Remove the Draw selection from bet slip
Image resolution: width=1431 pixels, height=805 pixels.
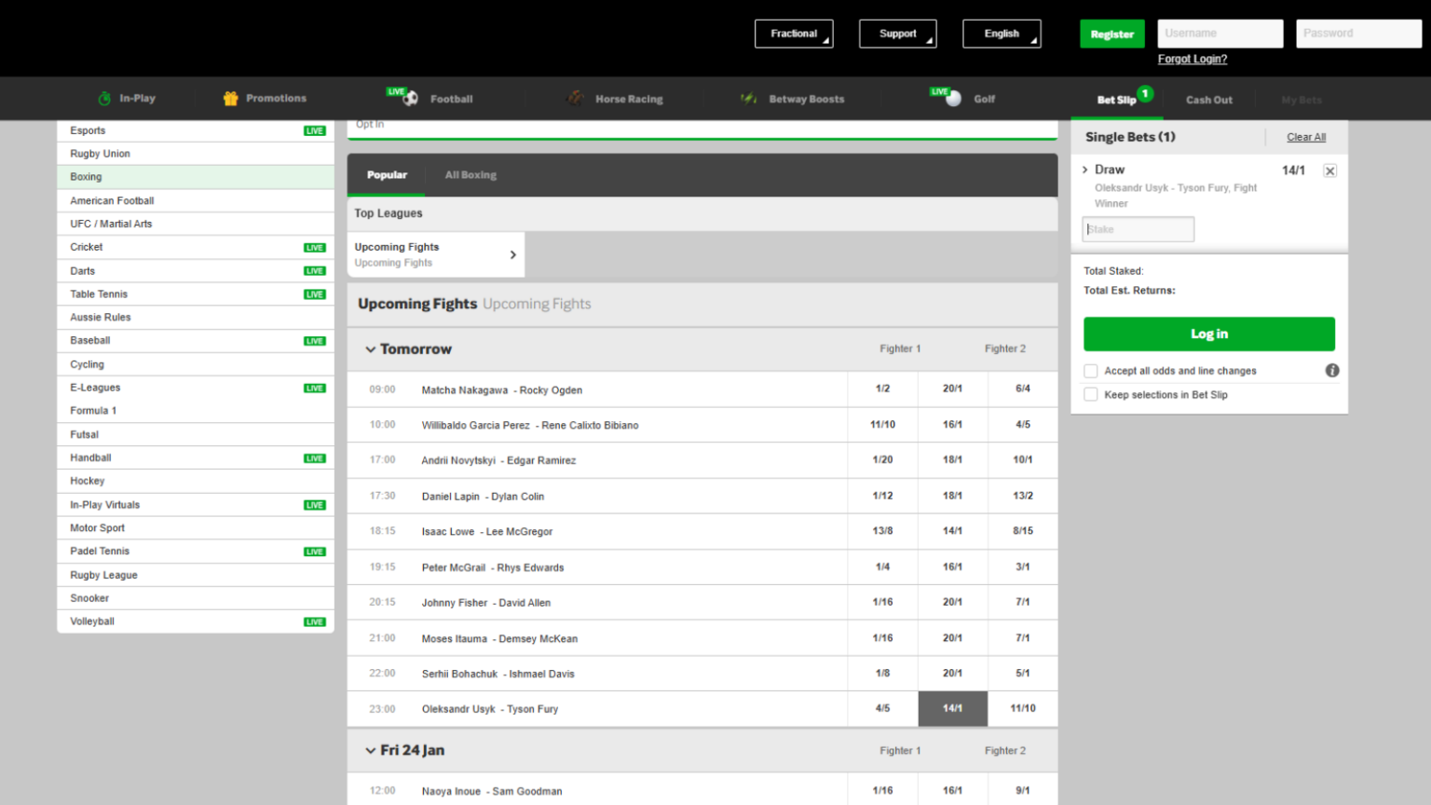click(1329, 171)
